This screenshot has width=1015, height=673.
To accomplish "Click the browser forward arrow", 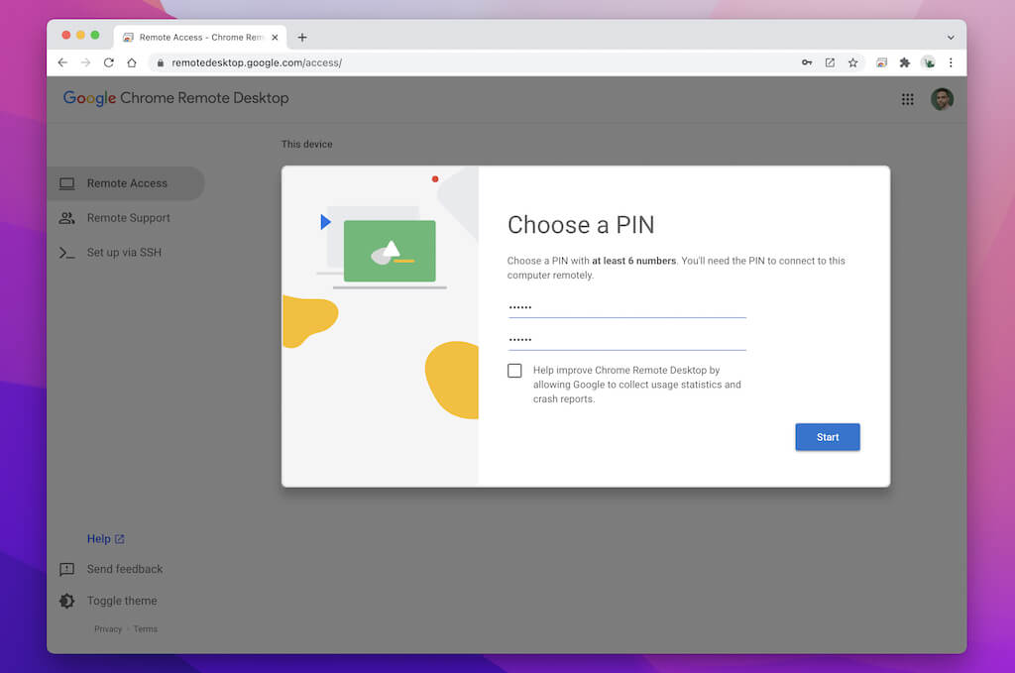I will (x=85, y=62).
